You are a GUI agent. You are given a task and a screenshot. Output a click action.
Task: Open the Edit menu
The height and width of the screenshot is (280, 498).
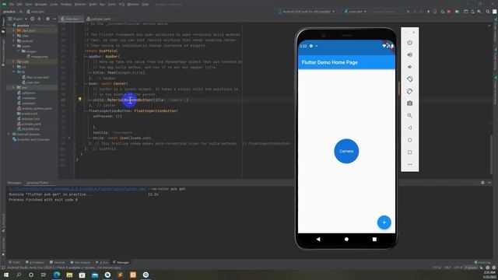coord(19,5)
